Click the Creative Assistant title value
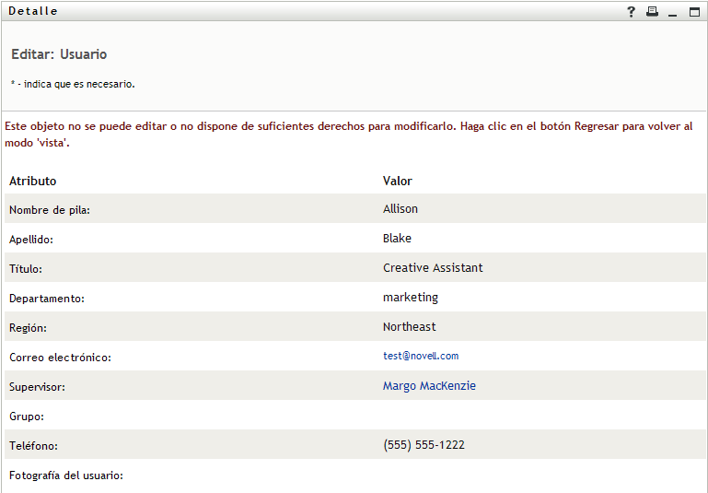708x493 pixels. pyautogui.click(x=433, y=268)
